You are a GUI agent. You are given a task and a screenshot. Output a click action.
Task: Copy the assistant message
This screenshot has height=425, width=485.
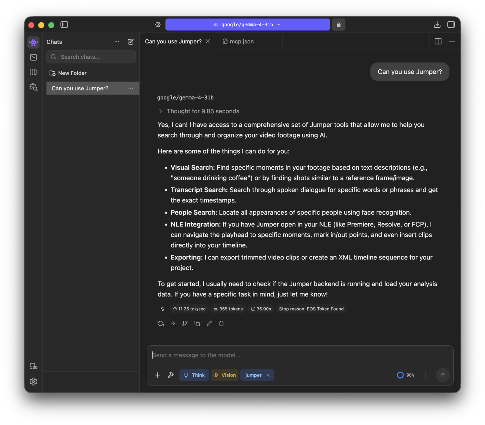pos(197,323)
